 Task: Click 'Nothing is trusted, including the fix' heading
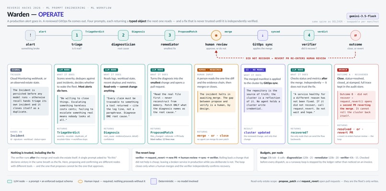[x=33, y=152]
